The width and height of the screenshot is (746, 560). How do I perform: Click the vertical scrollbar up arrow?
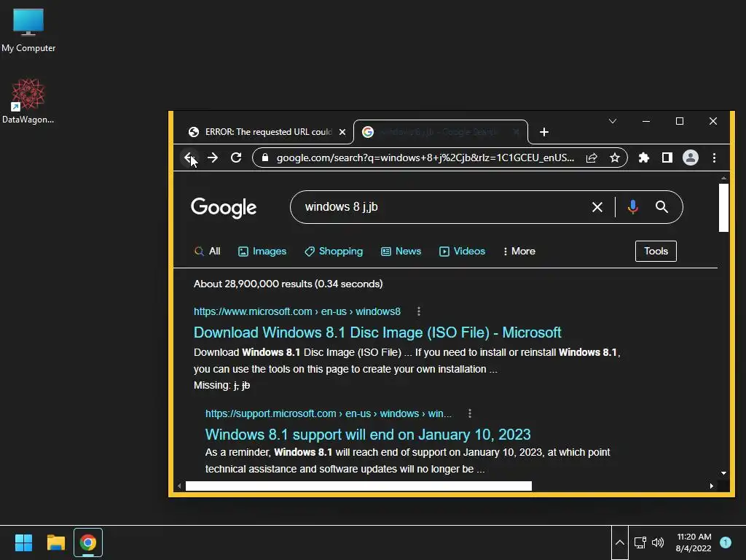(x=723, y=178)
